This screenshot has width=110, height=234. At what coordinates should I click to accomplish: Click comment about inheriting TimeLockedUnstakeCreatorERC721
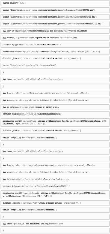pos(55,165)
